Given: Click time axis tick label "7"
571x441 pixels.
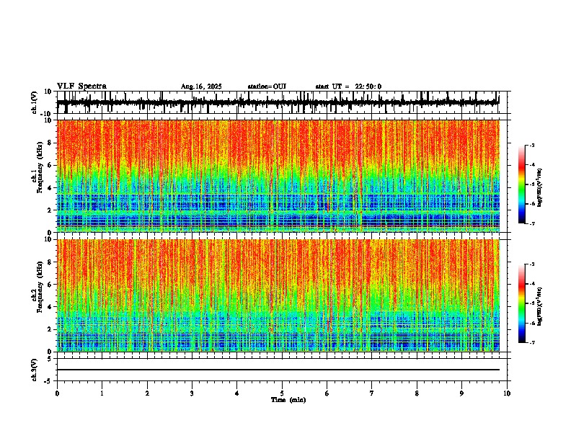Looking at the screenshot, I should pyautogui.click(x=372, y=393).
